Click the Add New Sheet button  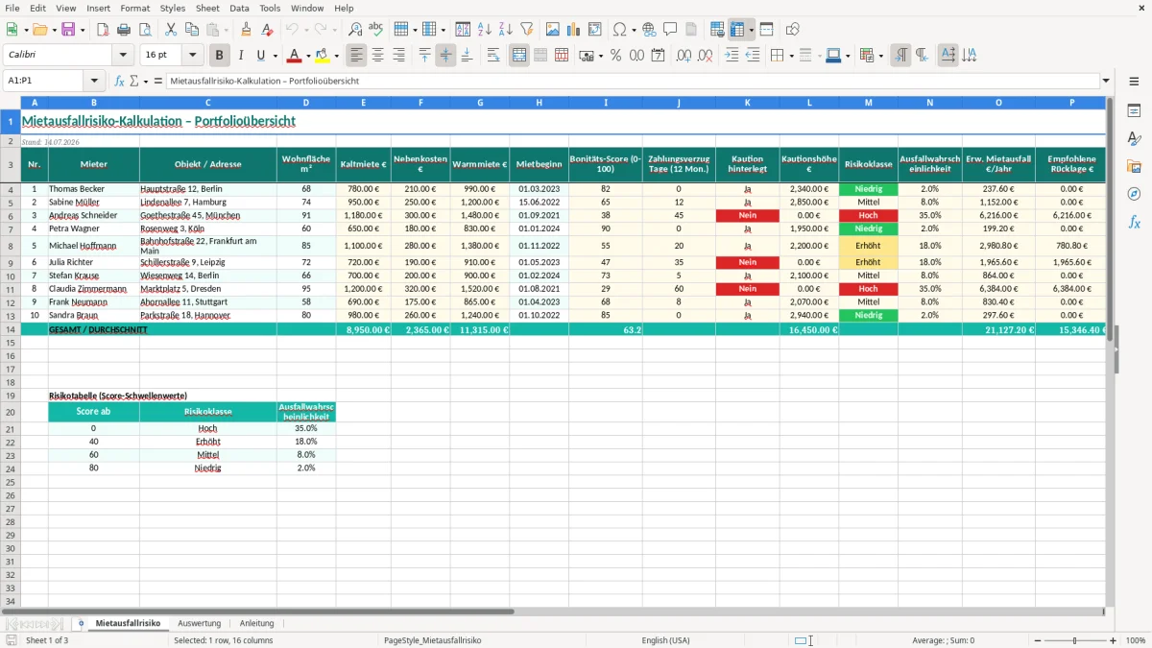(x=81, y=623)
